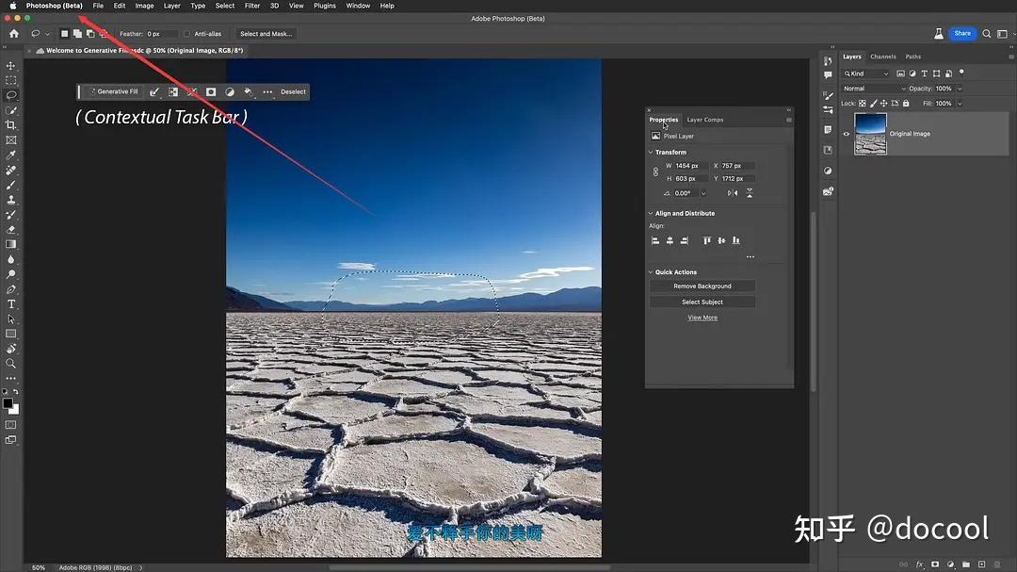Viewport: 1017px width, 572px height.
Task: Open the layer filter Kind dropdown
Action: click(x=866, y=74)
